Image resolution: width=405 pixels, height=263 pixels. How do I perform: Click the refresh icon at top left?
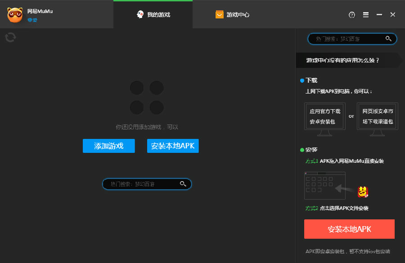pos(10,38)
